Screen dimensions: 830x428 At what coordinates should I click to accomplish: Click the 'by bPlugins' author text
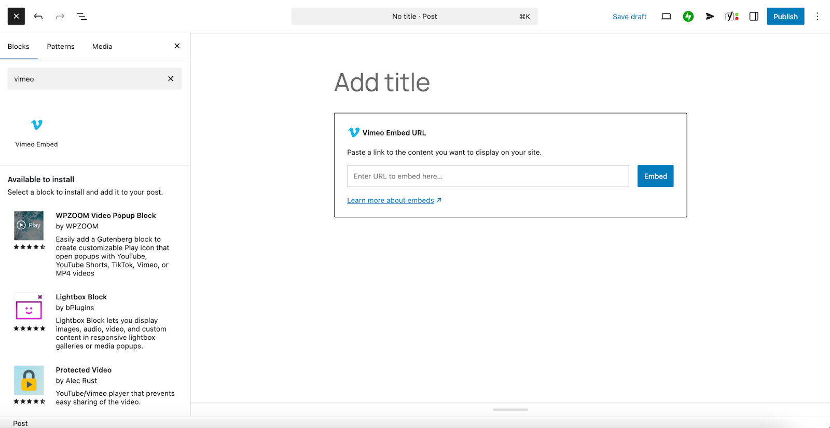pos(75,308)
